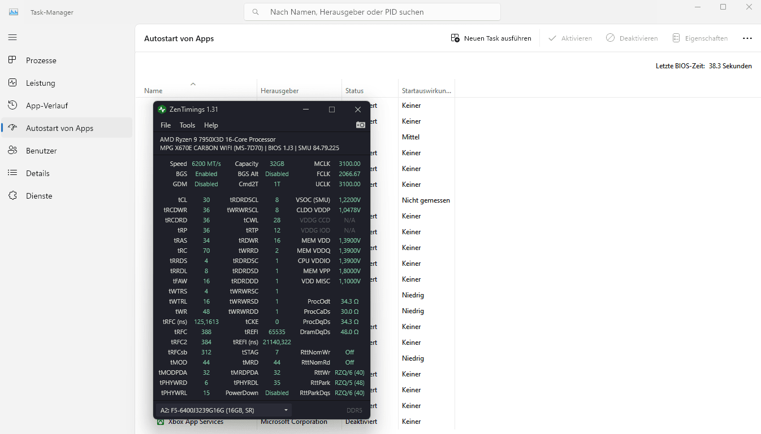The height and width of the screenshot is (434, 761).
Task: Open the ZenTimings Help menu
Action: coord(211,125)
